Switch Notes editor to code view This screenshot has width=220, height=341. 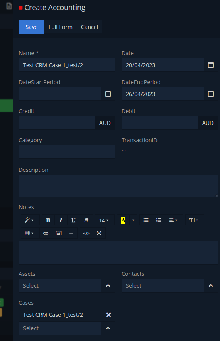coord(87,233)
